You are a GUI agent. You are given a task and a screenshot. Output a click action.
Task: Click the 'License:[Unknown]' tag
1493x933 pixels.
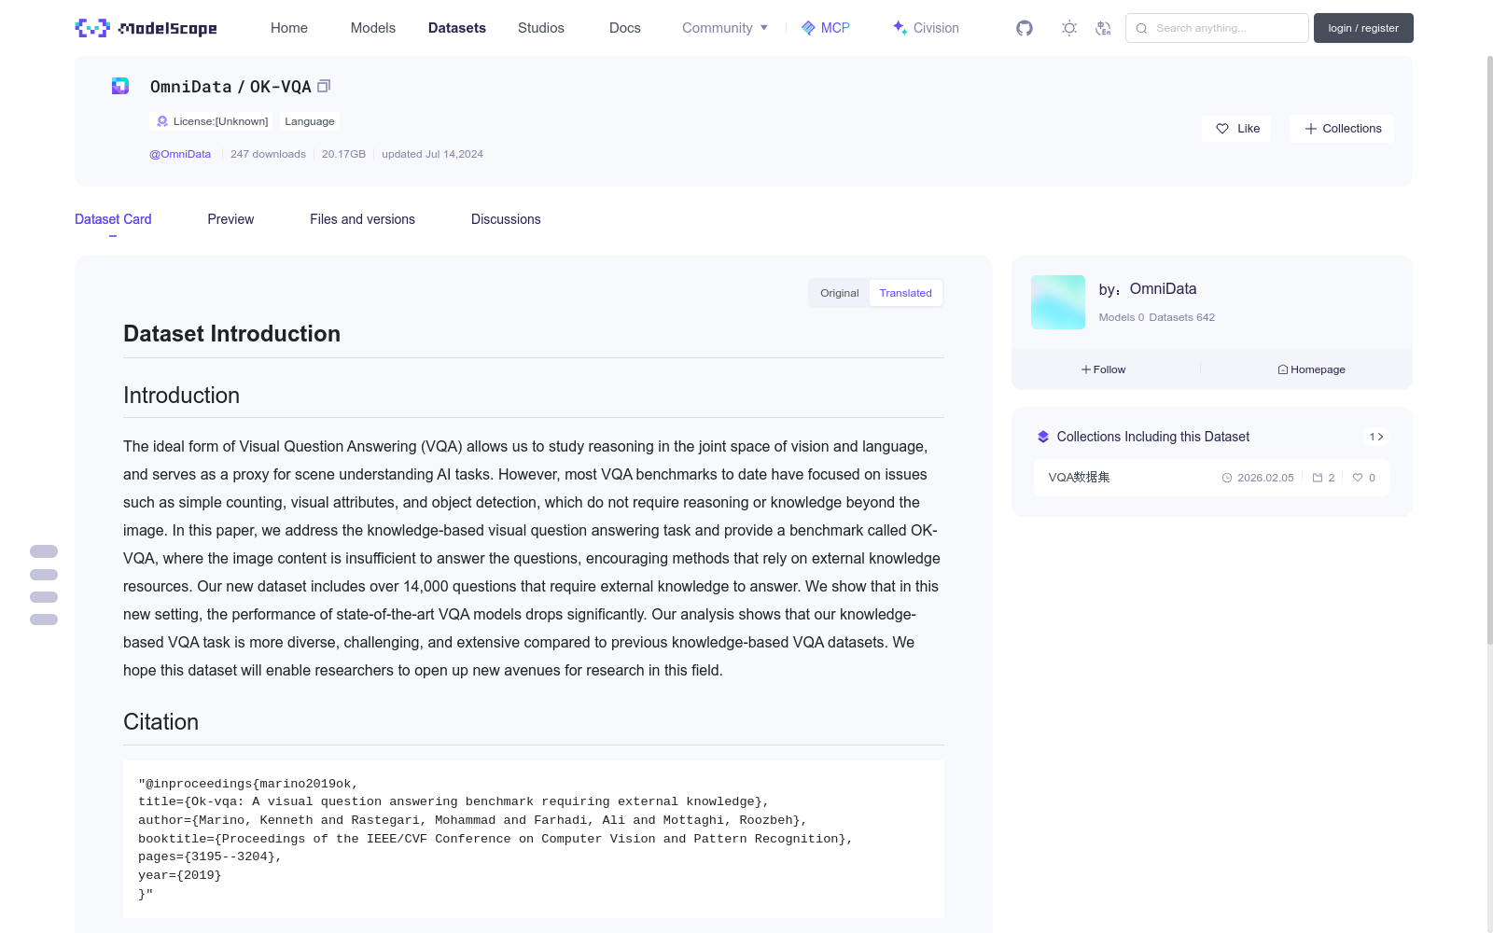click(212, 121)
